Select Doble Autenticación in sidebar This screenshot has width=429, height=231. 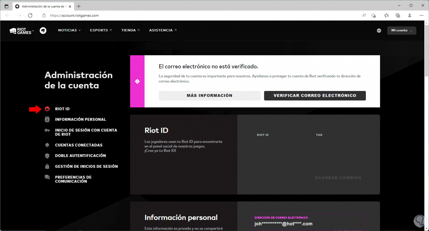[x=81, y=156]
